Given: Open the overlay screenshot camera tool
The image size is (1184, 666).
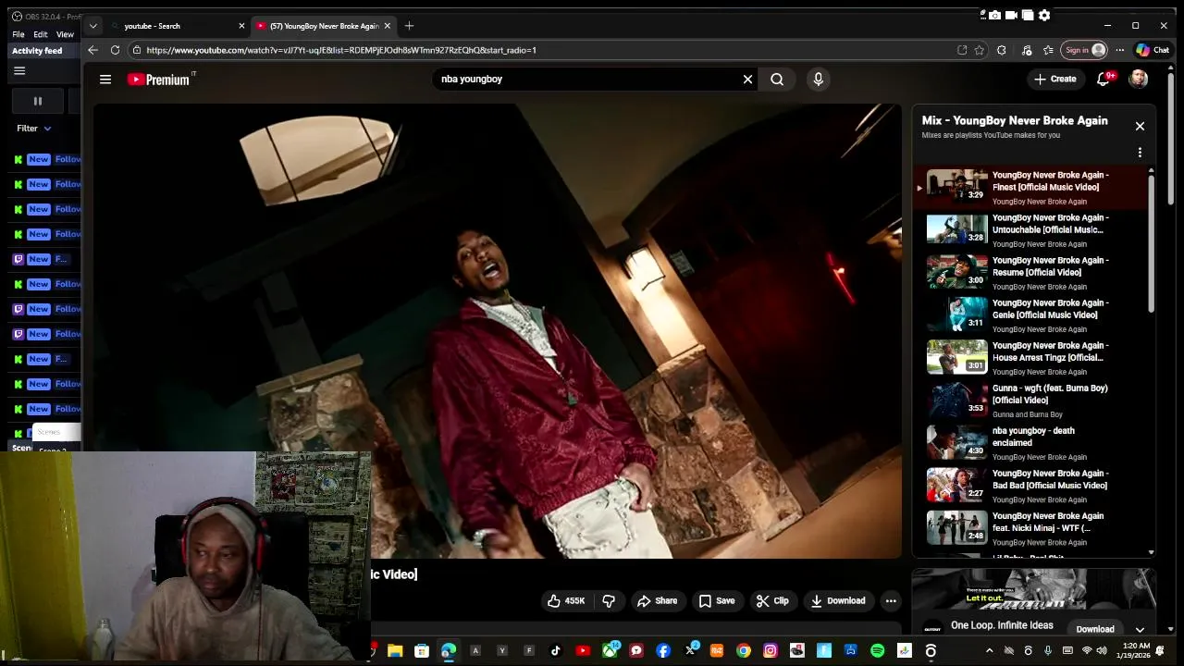Looking at the screenshot, I should coord(994,15).
